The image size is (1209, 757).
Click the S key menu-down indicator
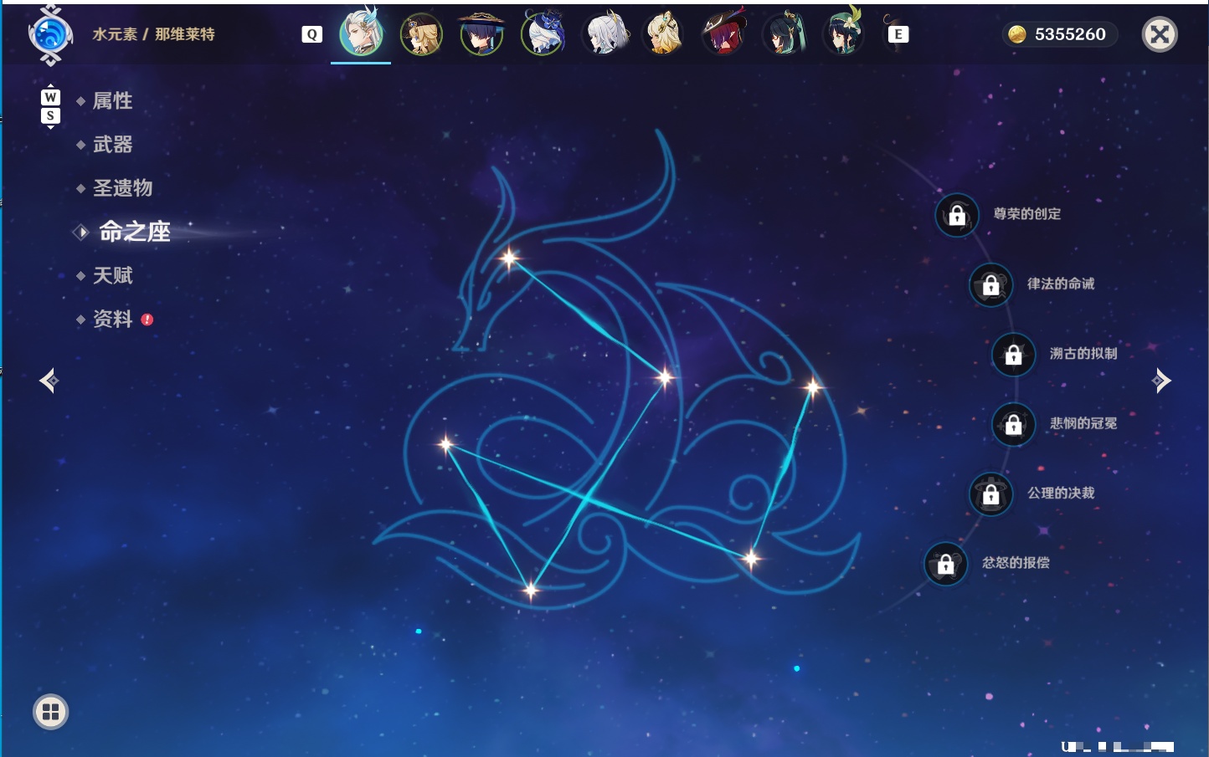tap(50, 115)
